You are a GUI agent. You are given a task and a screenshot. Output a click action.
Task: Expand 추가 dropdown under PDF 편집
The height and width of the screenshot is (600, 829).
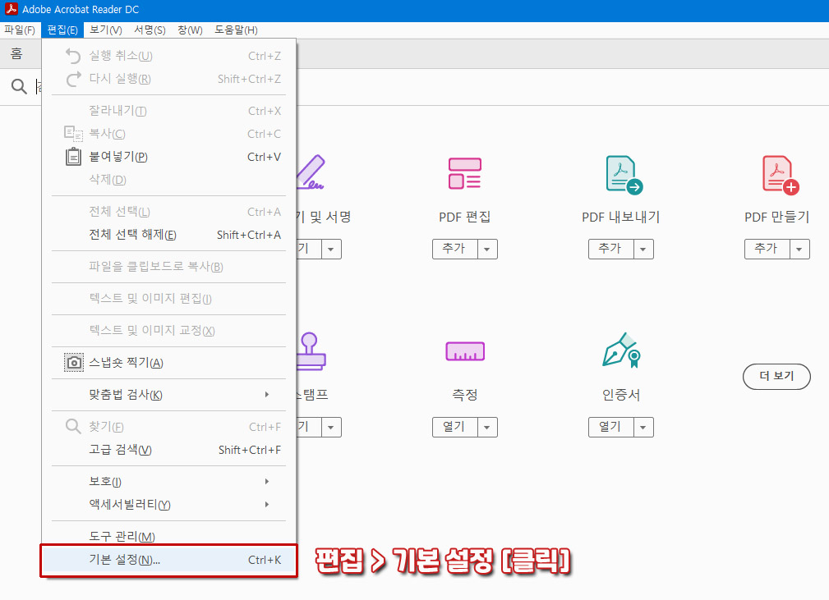click(487, 249)
